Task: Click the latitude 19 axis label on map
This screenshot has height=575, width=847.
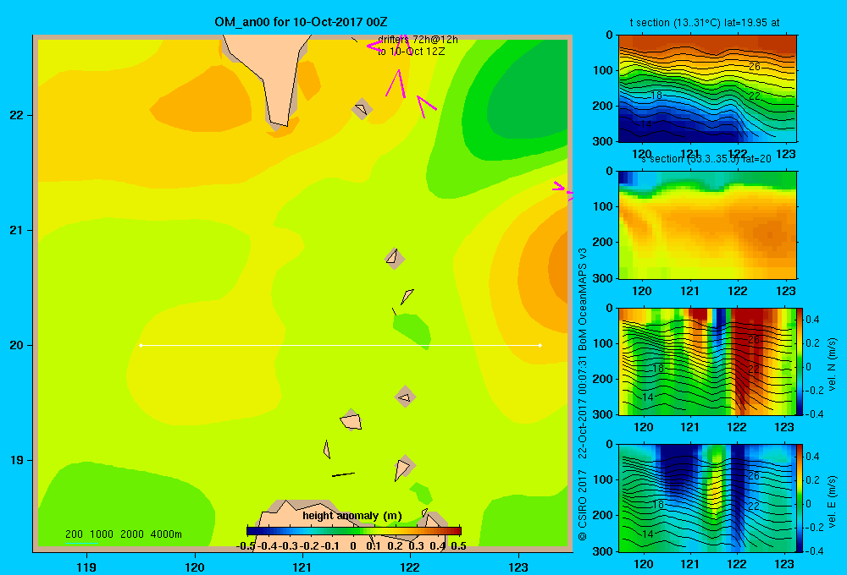Action: click(16, 460)
